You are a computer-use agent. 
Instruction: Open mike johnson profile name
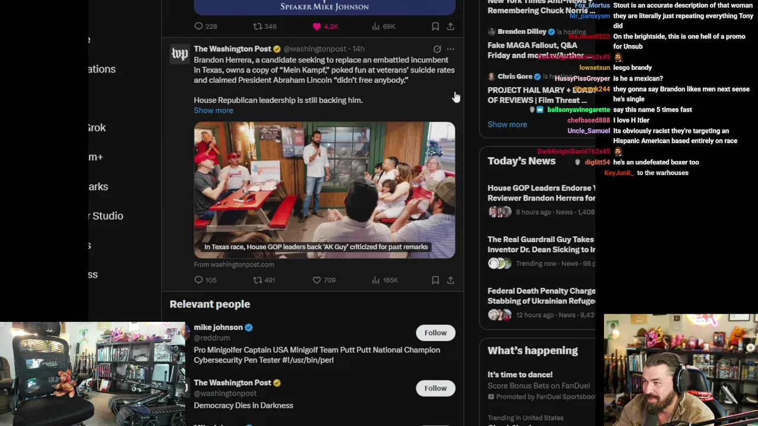218,327
